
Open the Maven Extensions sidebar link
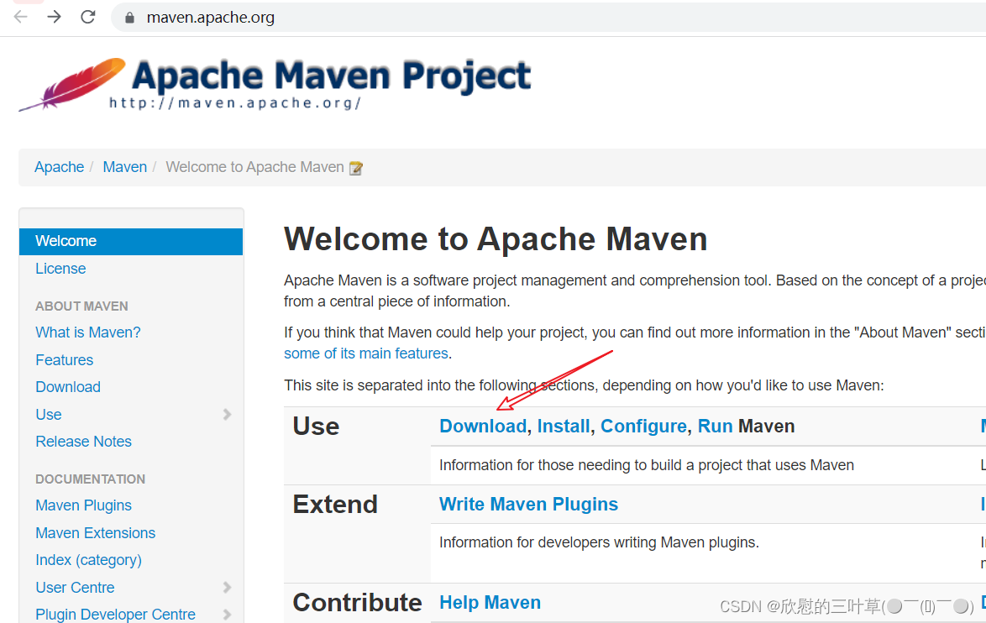[96, 533]
